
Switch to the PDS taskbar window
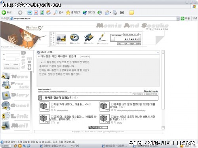(75, 146)
